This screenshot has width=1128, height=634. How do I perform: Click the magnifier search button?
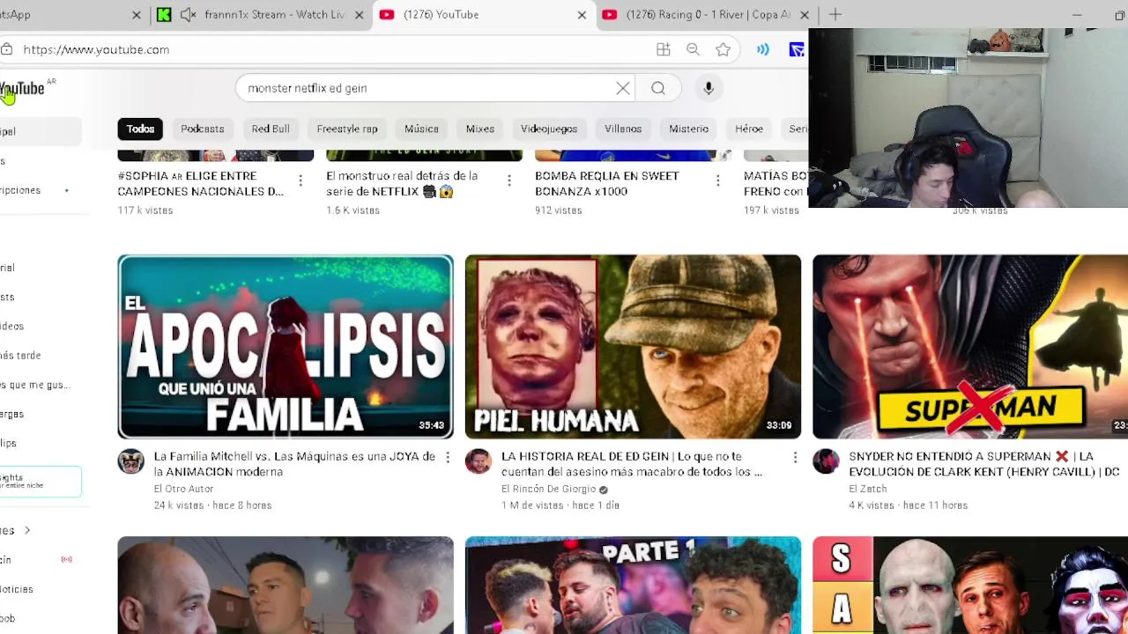(x=658, y=88)
